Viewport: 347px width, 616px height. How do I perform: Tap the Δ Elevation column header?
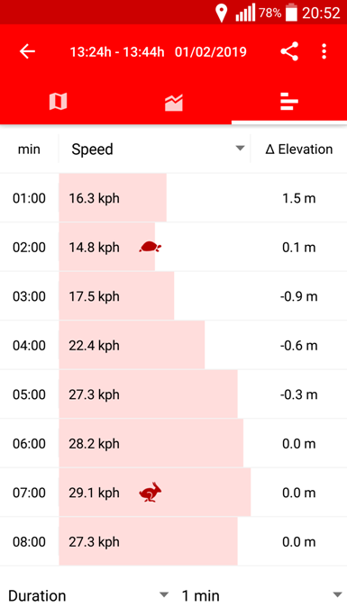(x=299, y=149)
